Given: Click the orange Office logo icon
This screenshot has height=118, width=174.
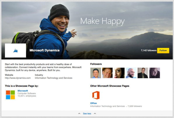Looking at the screenshot, I should (x=96, y=95).
